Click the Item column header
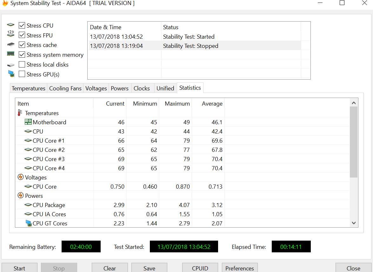The height and width of the screenshot is (272, 373). [55, 104]
